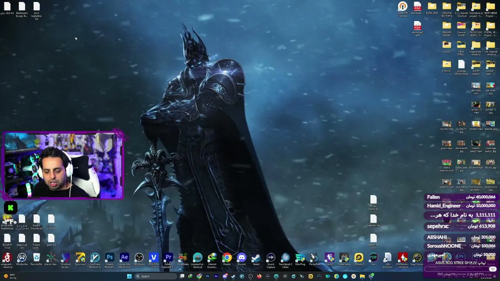
Task: Select the HWMonitor shortcut desktop icon
Action: point(403,260)
